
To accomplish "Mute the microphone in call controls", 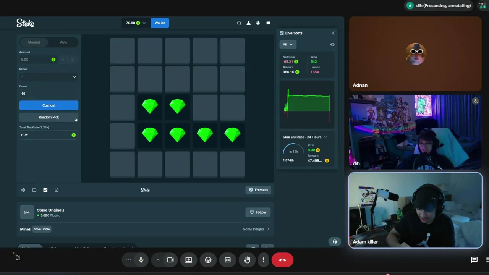I will tap(141, 260).
